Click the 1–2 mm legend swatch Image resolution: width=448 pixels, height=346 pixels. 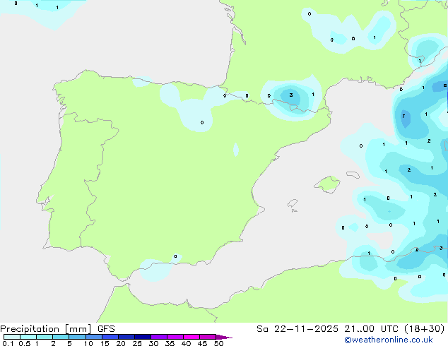click(45, 337)
